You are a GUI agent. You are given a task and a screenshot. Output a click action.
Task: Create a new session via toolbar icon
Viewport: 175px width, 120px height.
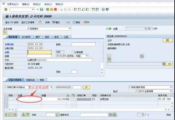point(93,9)
